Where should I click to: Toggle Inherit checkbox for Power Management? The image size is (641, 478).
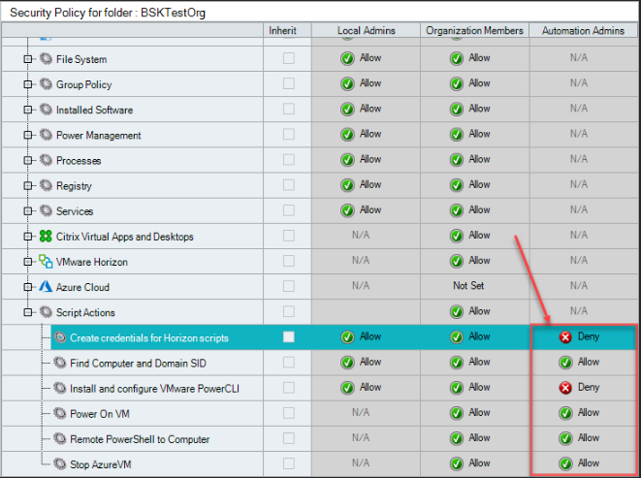[289, 135]
